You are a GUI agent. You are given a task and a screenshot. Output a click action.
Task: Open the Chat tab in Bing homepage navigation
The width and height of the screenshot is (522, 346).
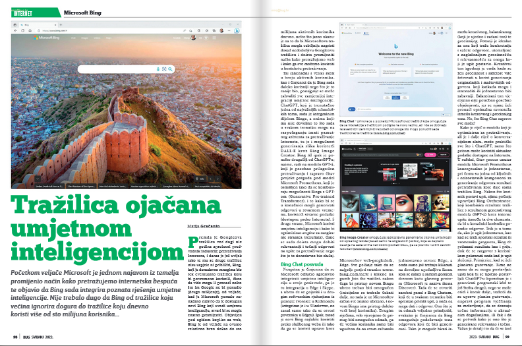(73, 38)
